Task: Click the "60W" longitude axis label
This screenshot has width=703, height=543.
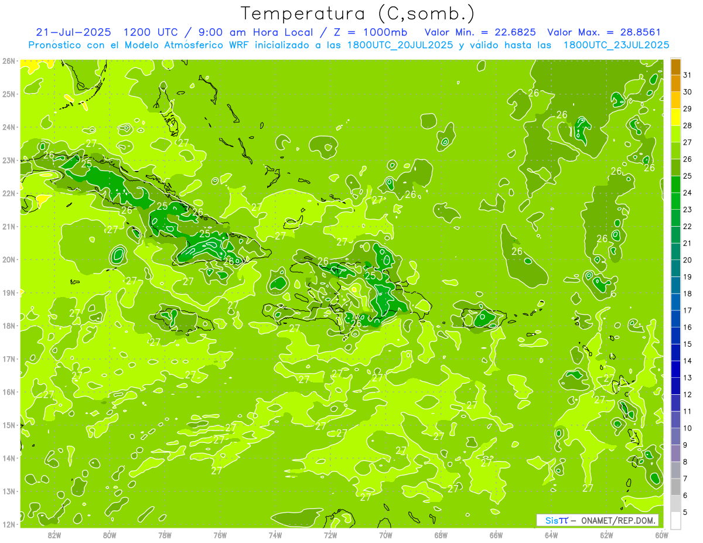Action: coord(662,535)
